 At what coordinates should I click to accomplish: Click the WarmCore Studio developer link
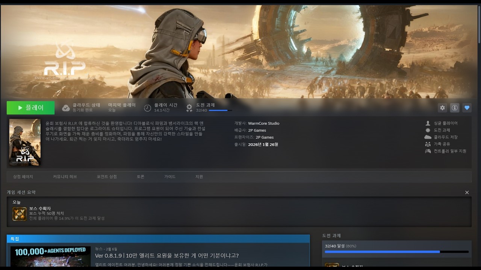pyautogui.click(x=263, y=123)
